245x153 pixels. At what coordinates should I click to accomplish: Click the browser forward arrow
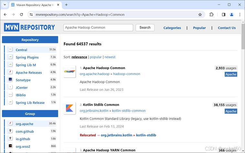tap(13, 15)
